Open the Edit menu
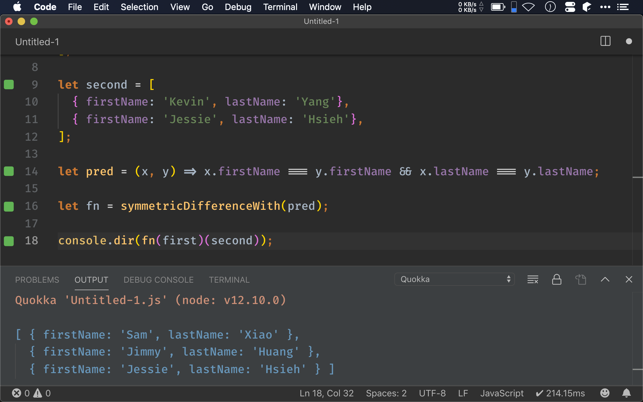The width and height of the screenshot is (643, 402). point(101,7)
